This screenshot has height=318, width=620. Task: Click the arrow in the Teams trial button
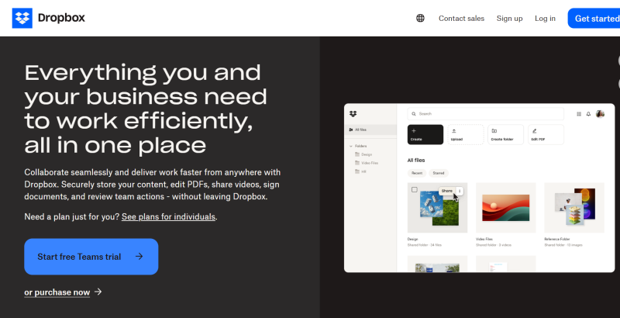[139, 256]
